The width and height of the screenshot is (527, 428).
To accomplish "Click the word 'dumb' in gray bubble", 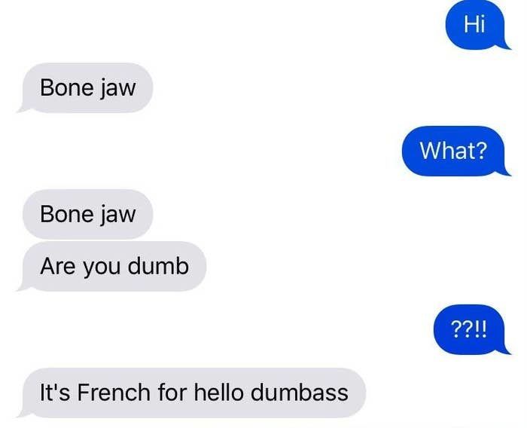I will coord(158,266).
